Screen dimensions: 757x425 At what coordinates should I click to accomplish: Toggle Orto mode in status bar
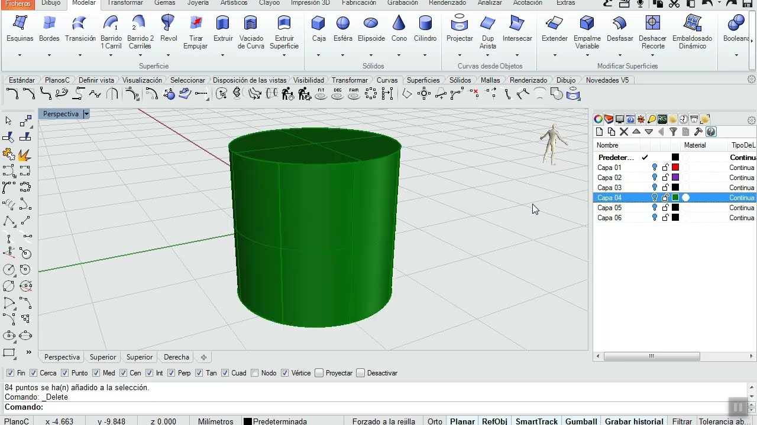[435, 421]
